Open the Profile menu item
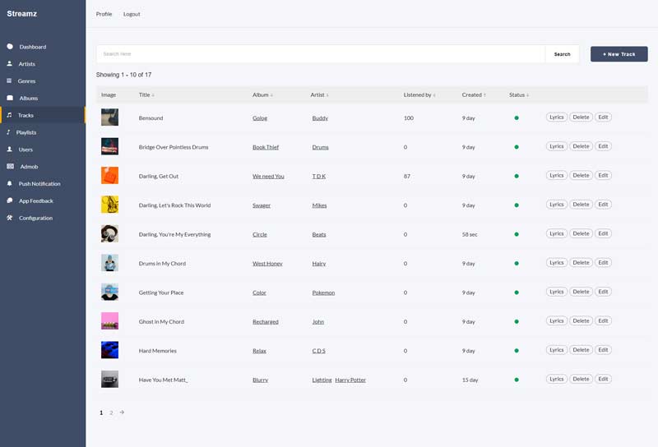Screen dimensions: 658x447 click(104, 14)
